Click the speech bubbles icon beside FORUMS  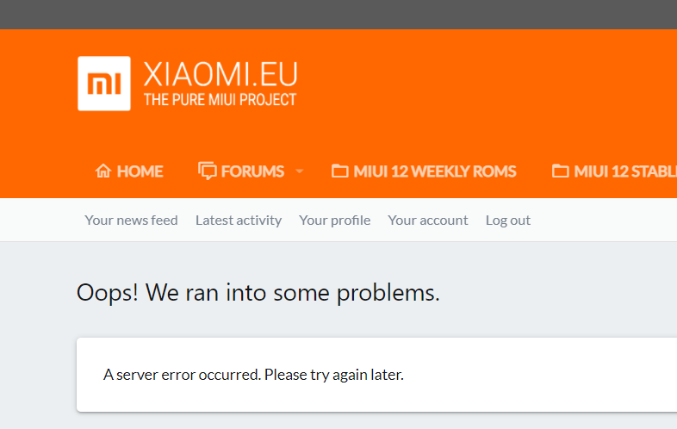click(x=208, y=171)
